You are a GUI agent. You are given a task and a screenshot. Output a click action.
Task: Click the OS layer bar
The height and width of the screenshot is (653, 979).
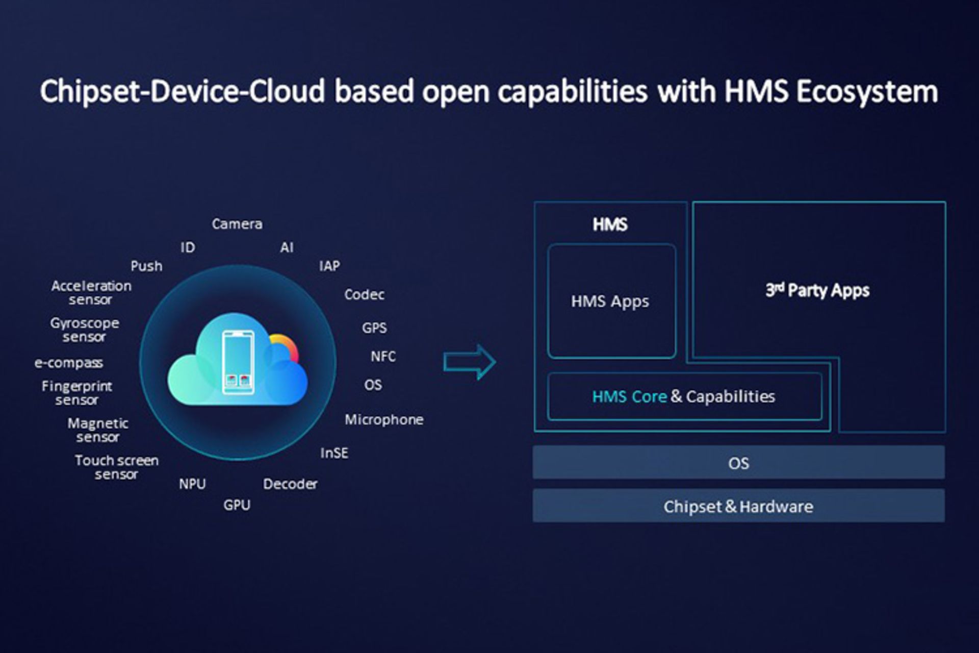[x=739, y=463]
